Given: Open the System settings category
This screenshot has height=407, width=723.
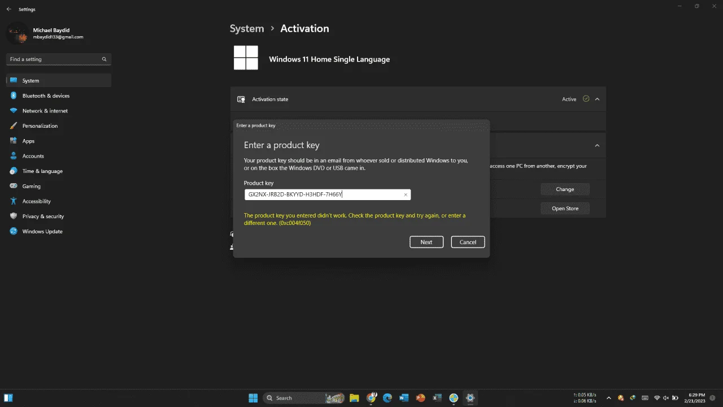Looking at the screenshot, I should pyautogui.click(x=59, y=81).
